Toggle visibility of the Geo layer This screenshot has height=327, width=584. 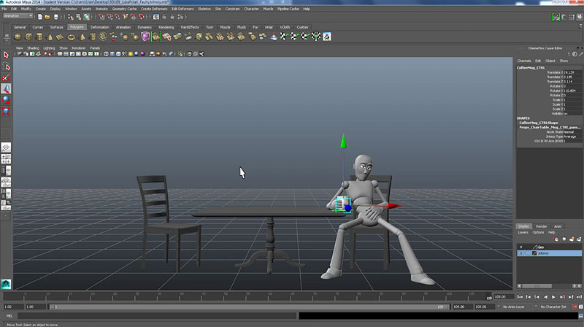pyautogui.click(x=520, y=247)
